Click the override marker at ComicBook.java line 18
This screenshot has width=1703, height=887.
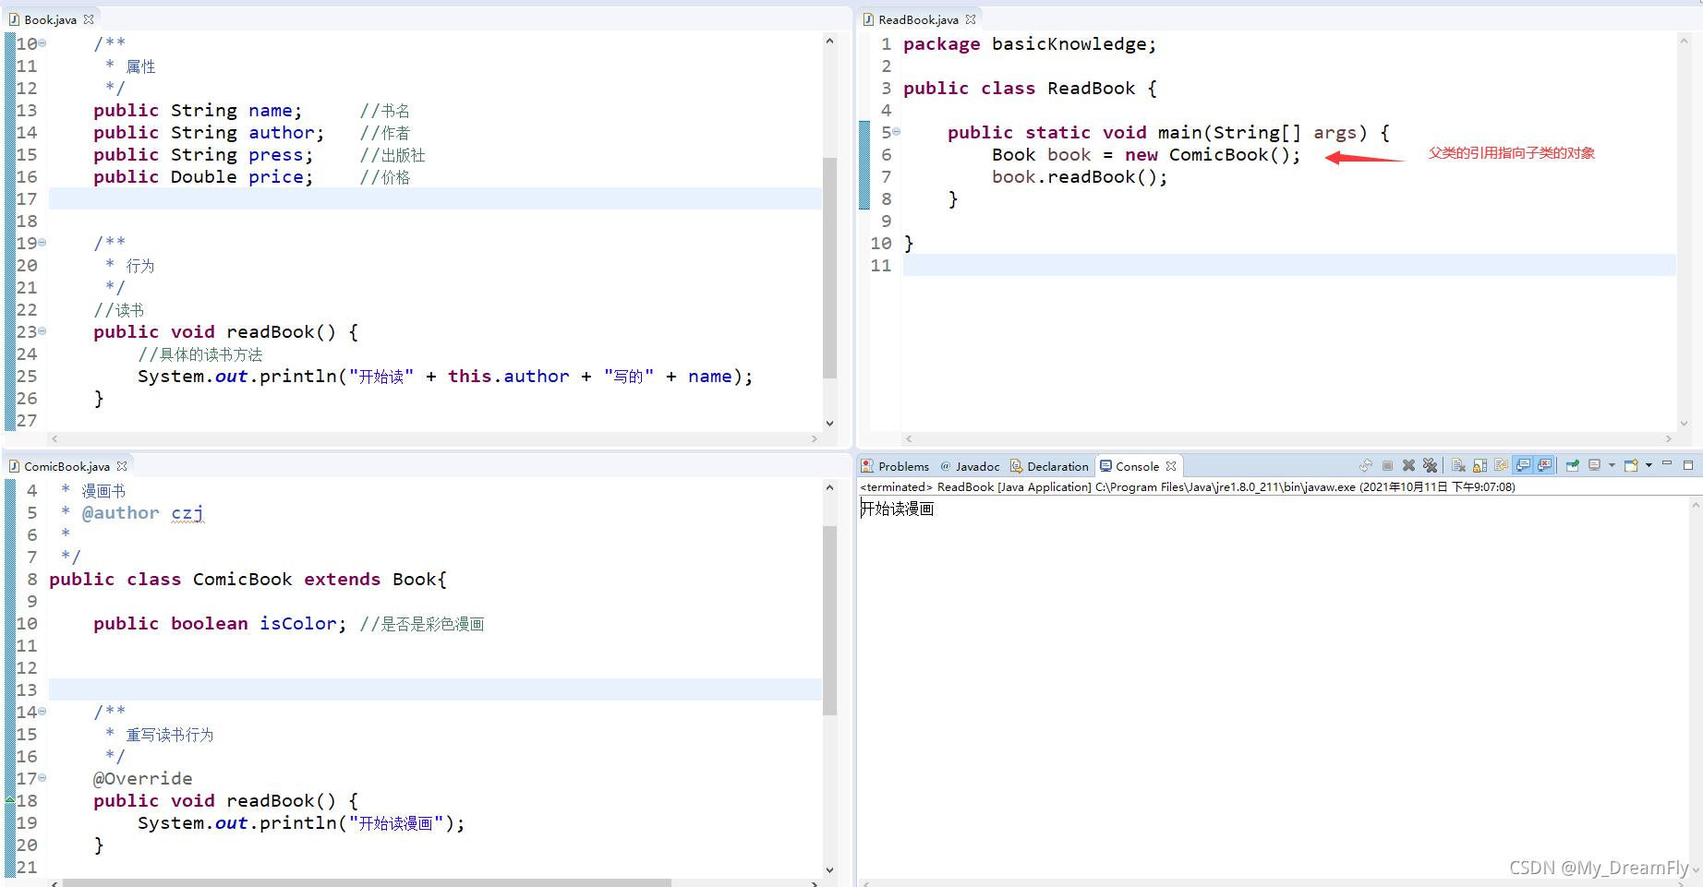click(x=10, y=799)
